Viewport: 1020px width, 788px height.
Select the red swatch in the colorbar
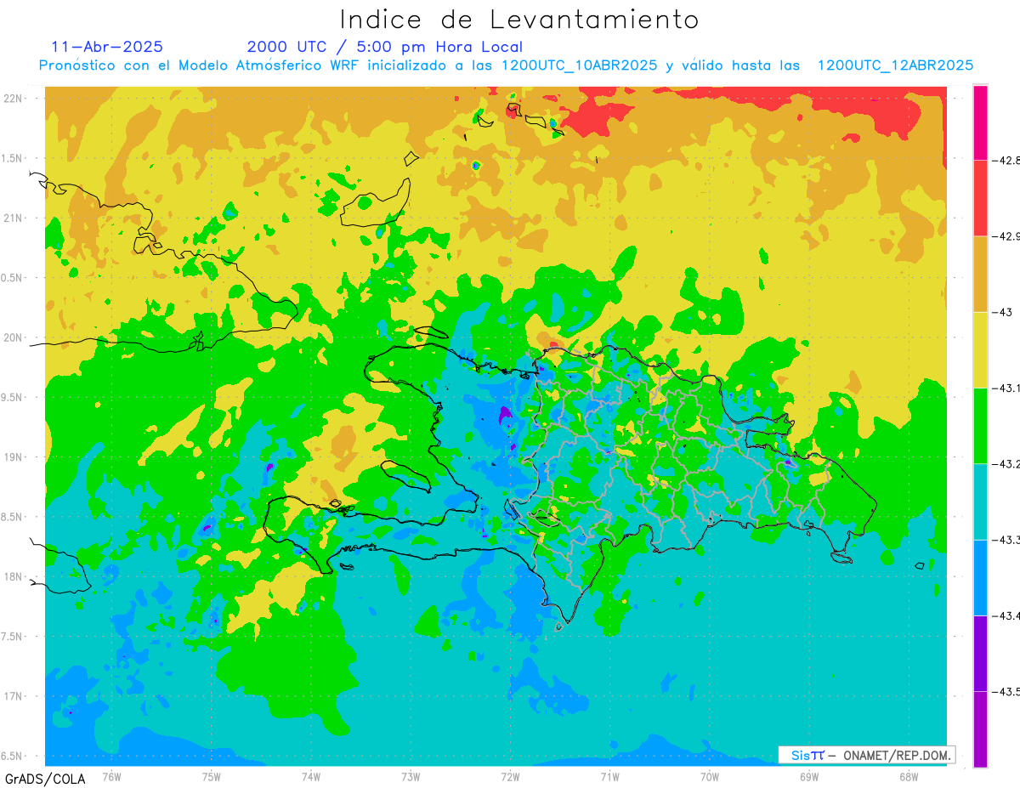[x=980, y=198]
